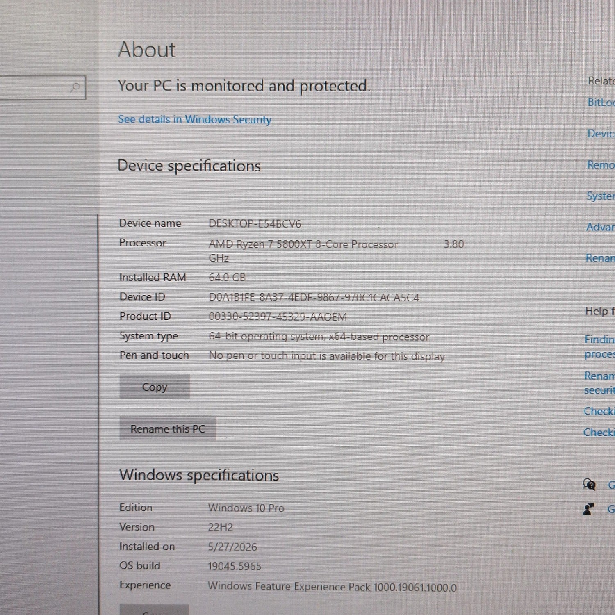The image size is (615, 615).
Task: Click the Give feedback person icon
Action: click(x=589, y=509)
